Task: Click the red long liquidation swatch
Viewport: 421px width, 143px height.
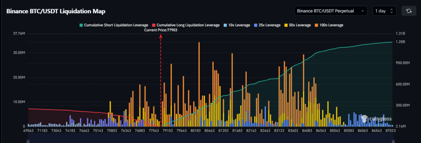Action: point(154,25)
